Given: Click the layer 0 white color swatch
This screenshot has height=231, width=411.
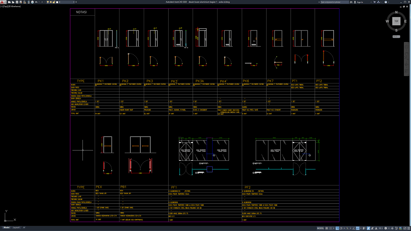Looking at the screenshot, I should [57, 2].
